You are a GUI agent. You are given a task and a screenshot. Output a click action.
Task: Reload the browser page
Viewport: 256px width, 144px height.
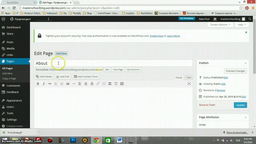click(x=14, y=8)
